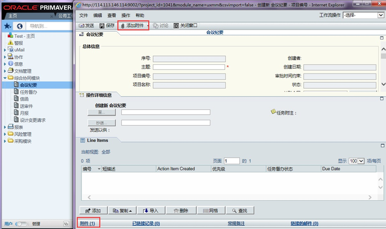Open the 文件 menu

83,16
